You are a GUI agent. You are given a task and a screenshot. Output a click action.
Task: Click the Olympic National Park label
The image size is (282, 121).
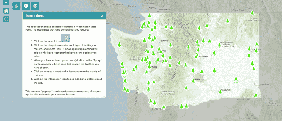pyautogui.click(x=135, y=58)
